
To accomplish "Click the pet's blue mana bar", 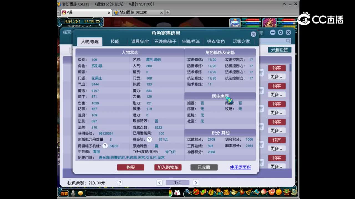I will (251, 23).
